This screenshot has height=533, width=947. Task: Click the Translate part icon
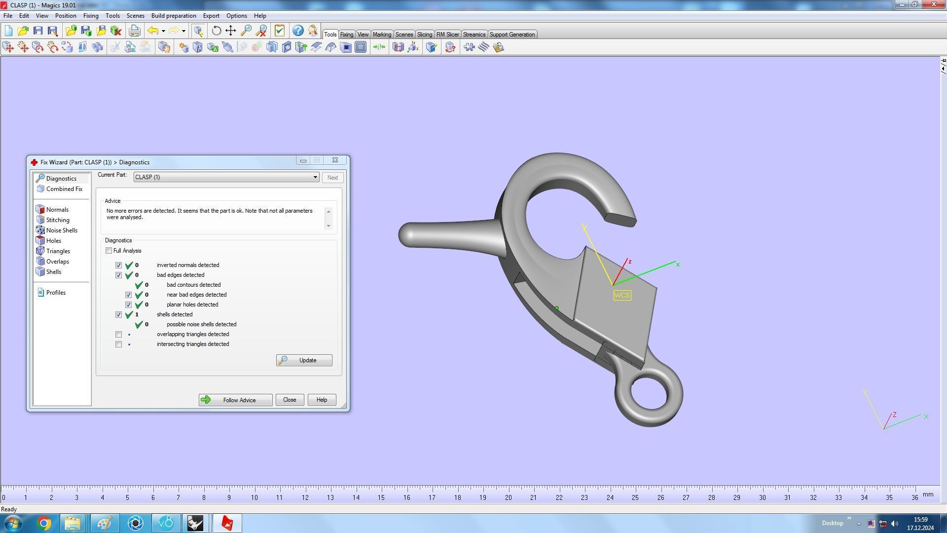tap(8, 47)
